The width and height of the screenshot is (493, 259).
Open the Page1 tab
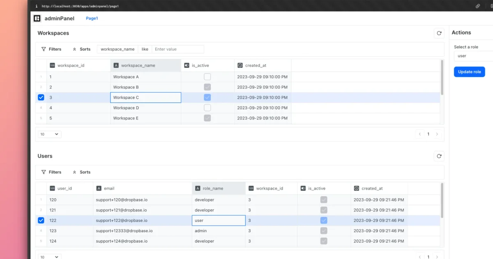point(92,18)
